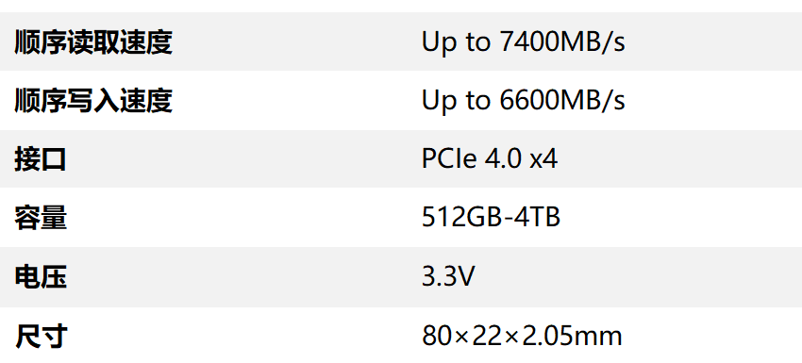Click the 尺寸 label

click(41, 337)
